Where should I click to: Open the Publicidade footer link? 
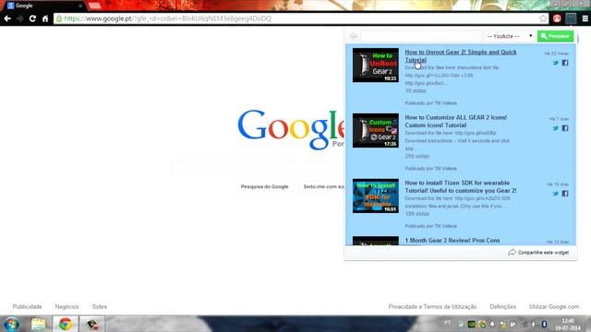click(27, 306)
